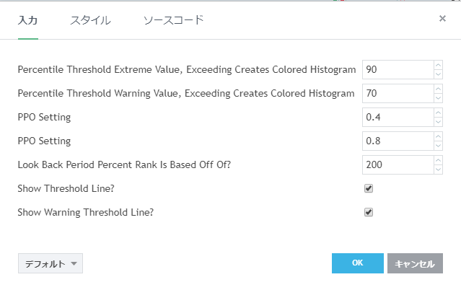Decrement the second PPO Setting (0.8)
461x290 pixels.
click(x=438, y=145)
